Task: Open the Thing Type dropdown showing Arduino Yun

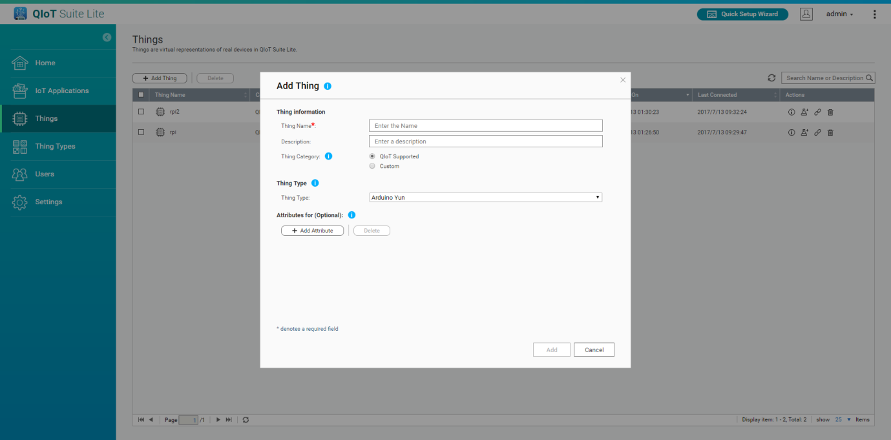Action: coord(485,197)
